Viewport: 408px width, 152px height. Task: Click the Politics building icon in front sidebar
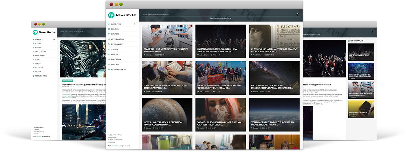click(109, 29)
